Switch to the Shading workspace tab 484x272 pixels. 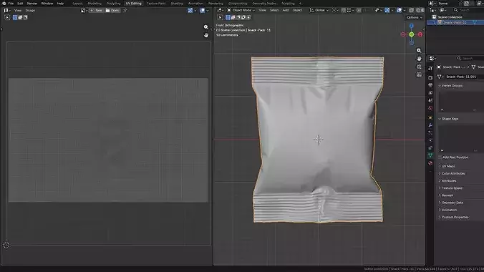point(177,4)
